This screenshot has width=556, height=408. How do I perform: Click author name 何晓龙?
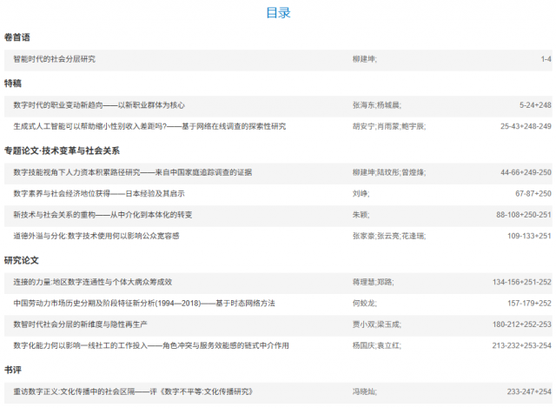pyautogui.click(x=362, y=302)
